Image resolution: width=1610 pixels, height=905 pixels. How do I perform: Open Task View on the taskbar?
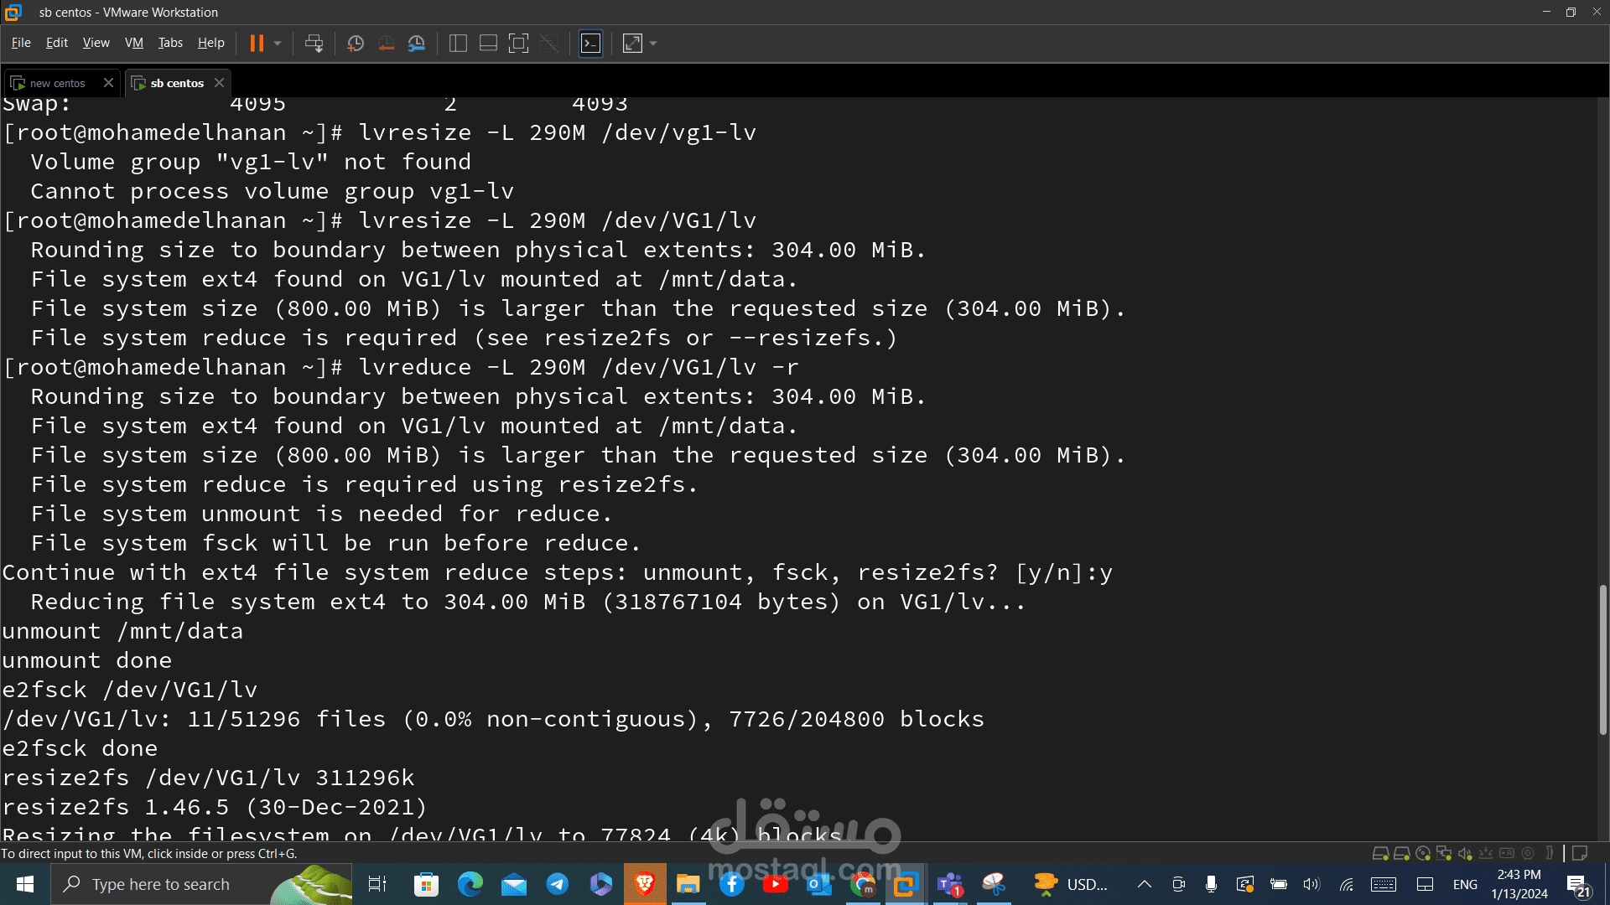coord(377,884)
